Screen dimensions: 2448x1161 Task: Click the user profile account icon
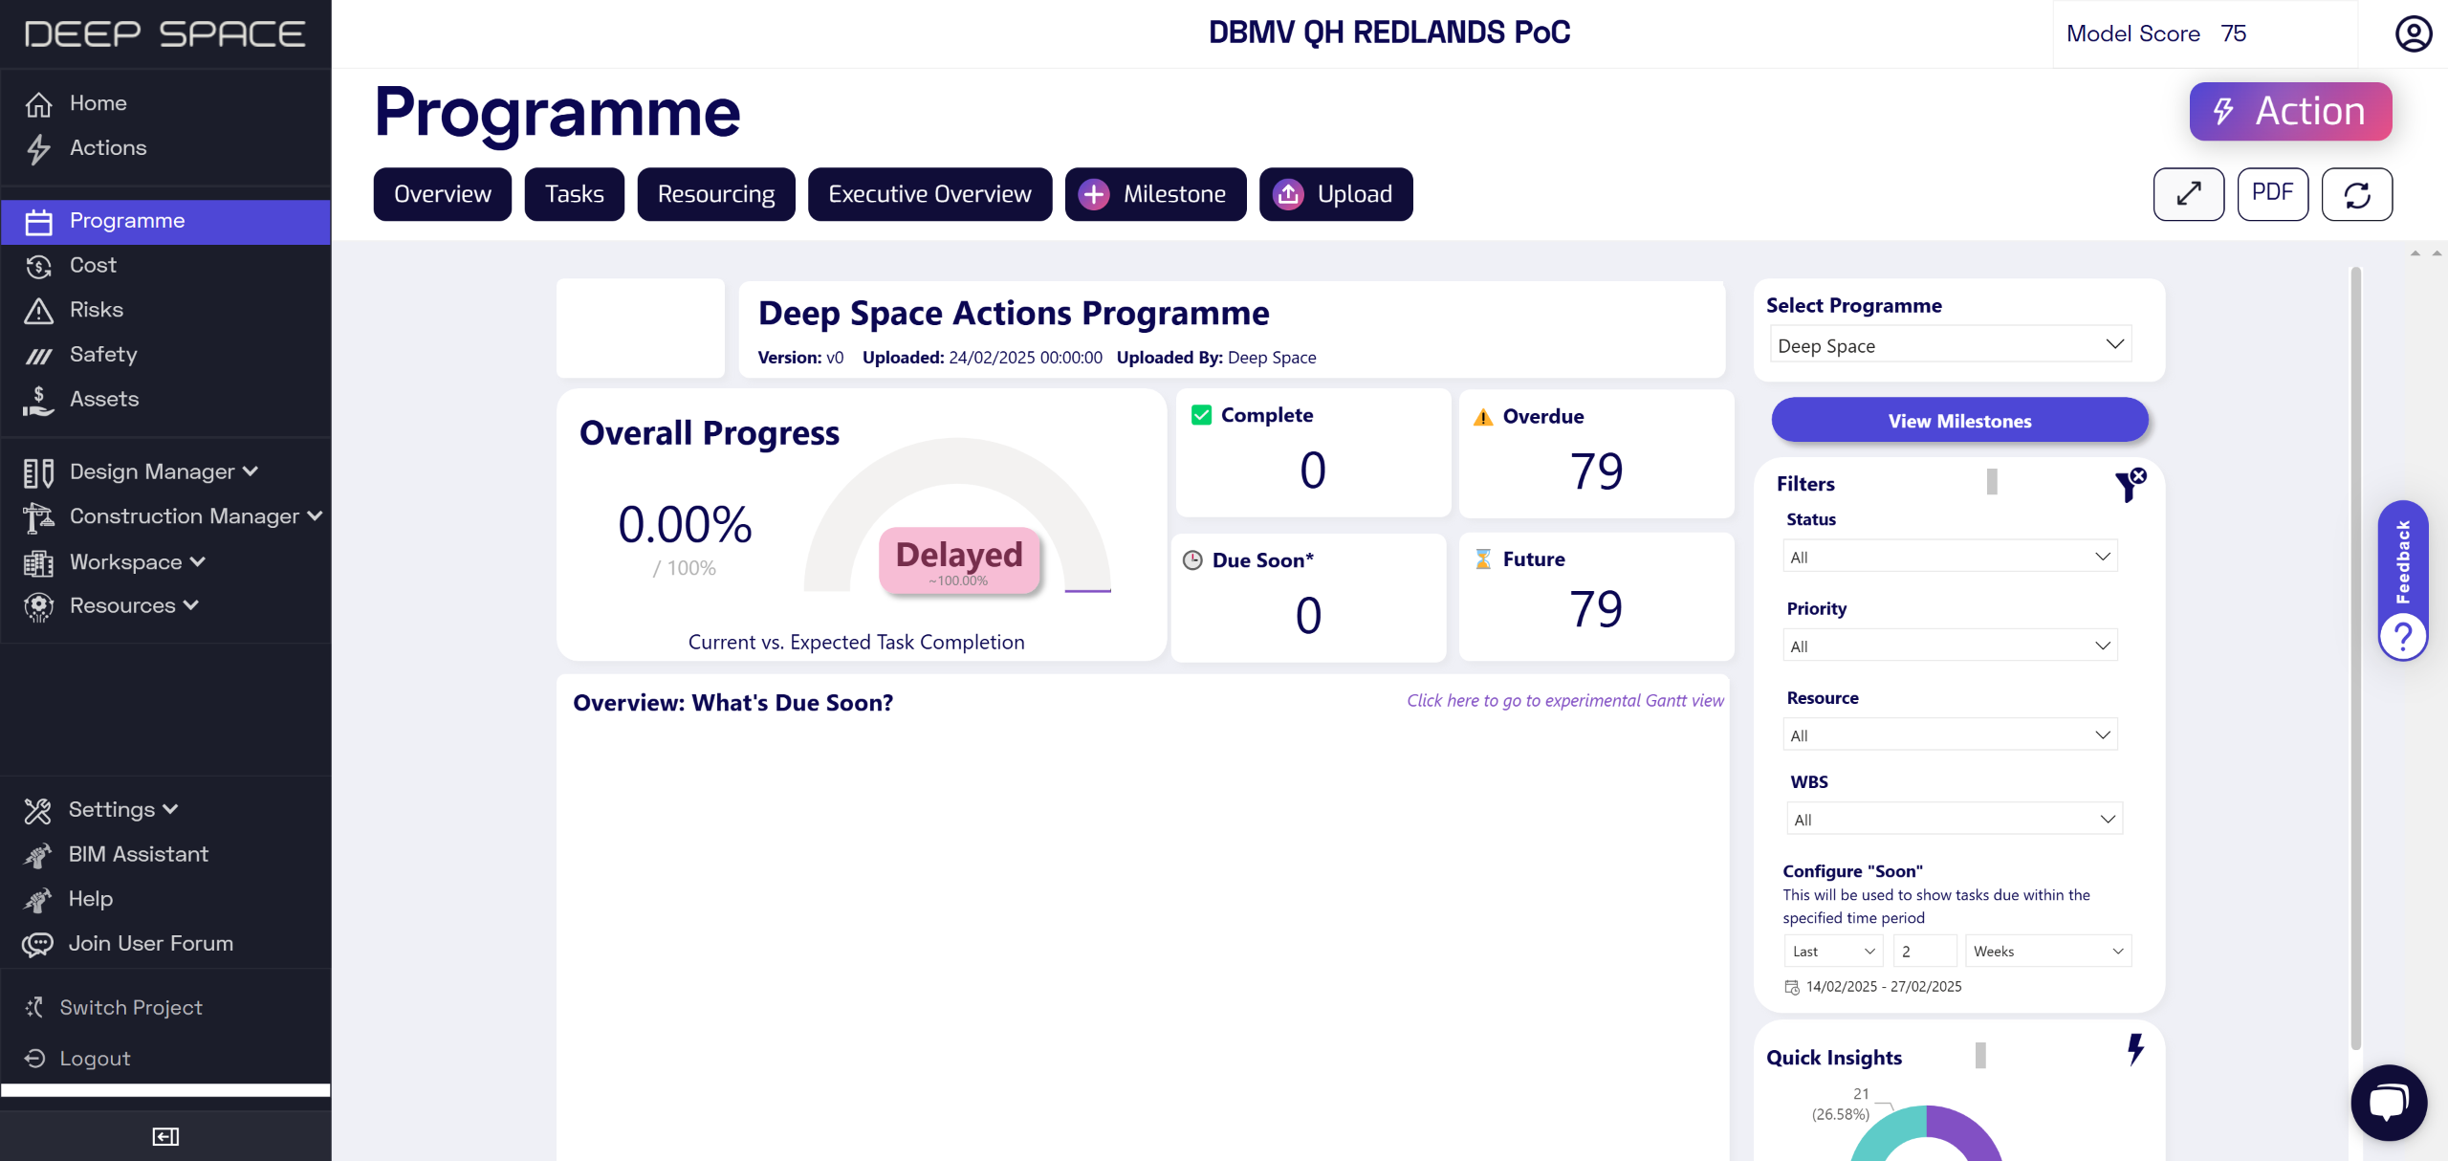tap(2412, 34)
